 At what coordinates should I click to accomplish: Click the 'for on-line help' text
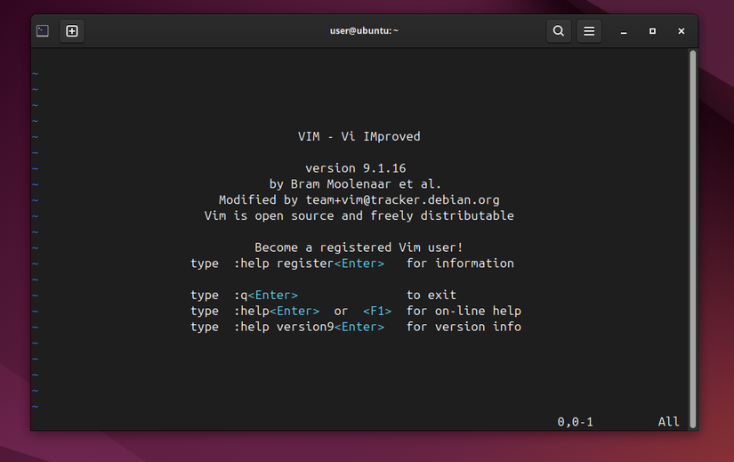[464, 312]
